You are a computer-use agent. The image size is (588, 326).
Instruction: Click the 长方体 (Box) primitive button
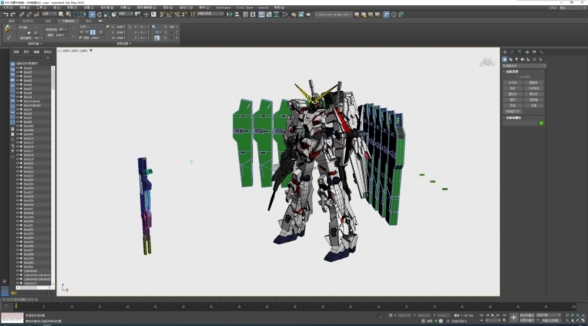click(x=512, y=83)
